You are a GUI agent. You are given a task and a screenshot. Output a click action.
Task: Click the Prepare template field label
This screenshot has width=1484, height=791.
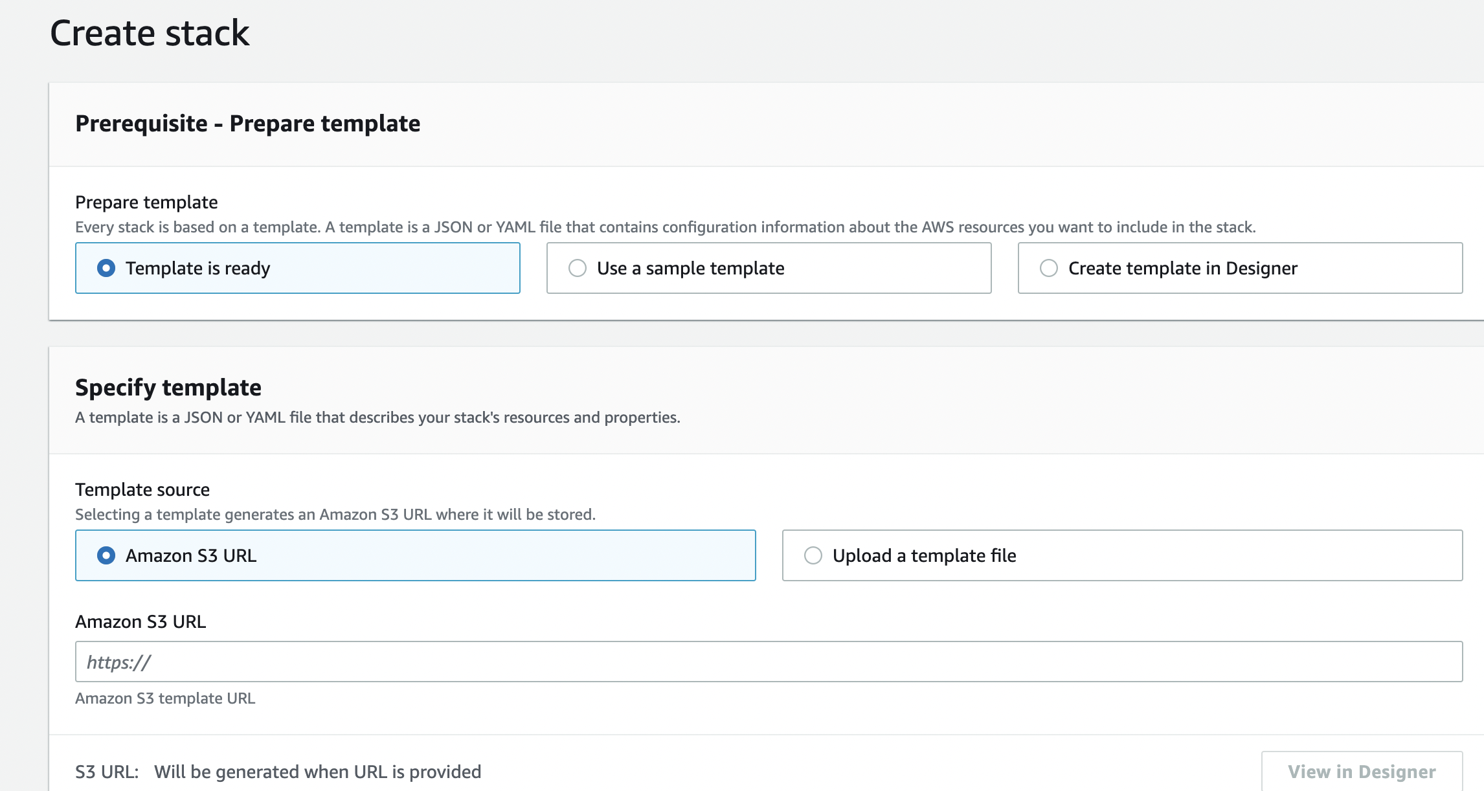point(146,202)
